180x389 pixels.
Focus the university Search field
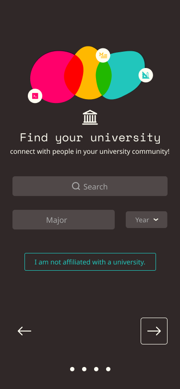click(90, 186)
